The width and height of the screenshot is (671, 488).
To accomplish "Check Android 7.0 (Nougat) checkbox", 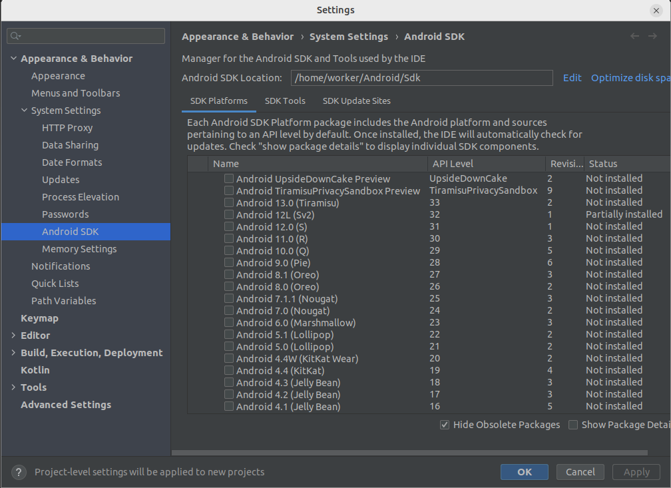I will pos(229,310).
